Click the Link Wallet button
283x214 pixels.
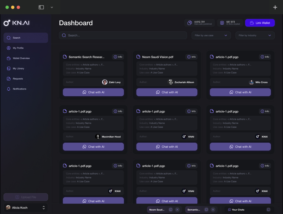[260, 23]
